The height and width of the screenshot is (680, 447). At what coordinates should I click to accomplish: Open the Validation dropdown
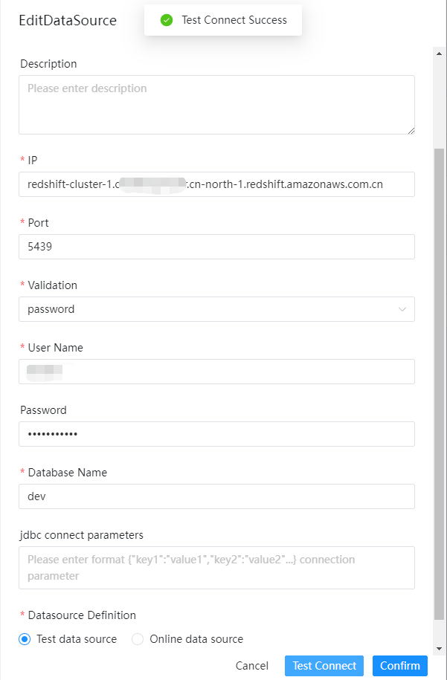click(216, 309)
